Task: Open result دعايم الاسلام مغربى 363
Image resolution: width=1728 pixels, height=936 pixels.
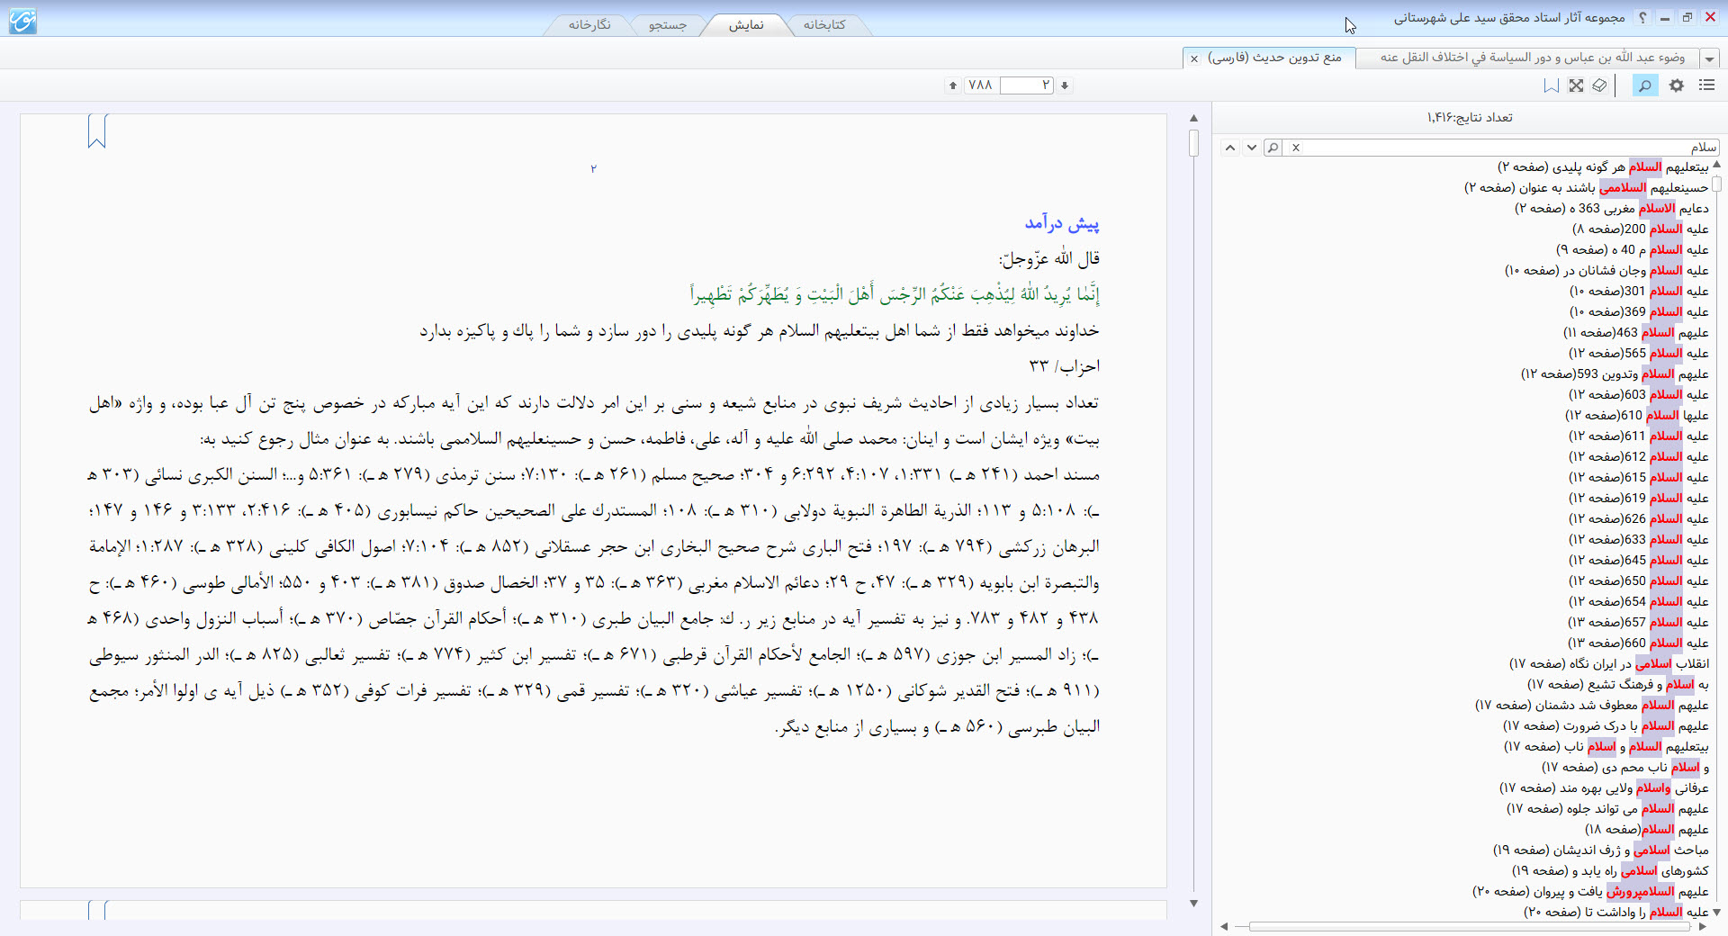Action: [x=1611, y=209]
